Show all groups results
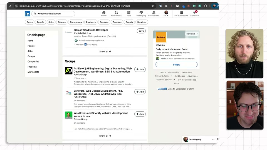This screenshot has width=267, height=150. [x=105, y=136]
